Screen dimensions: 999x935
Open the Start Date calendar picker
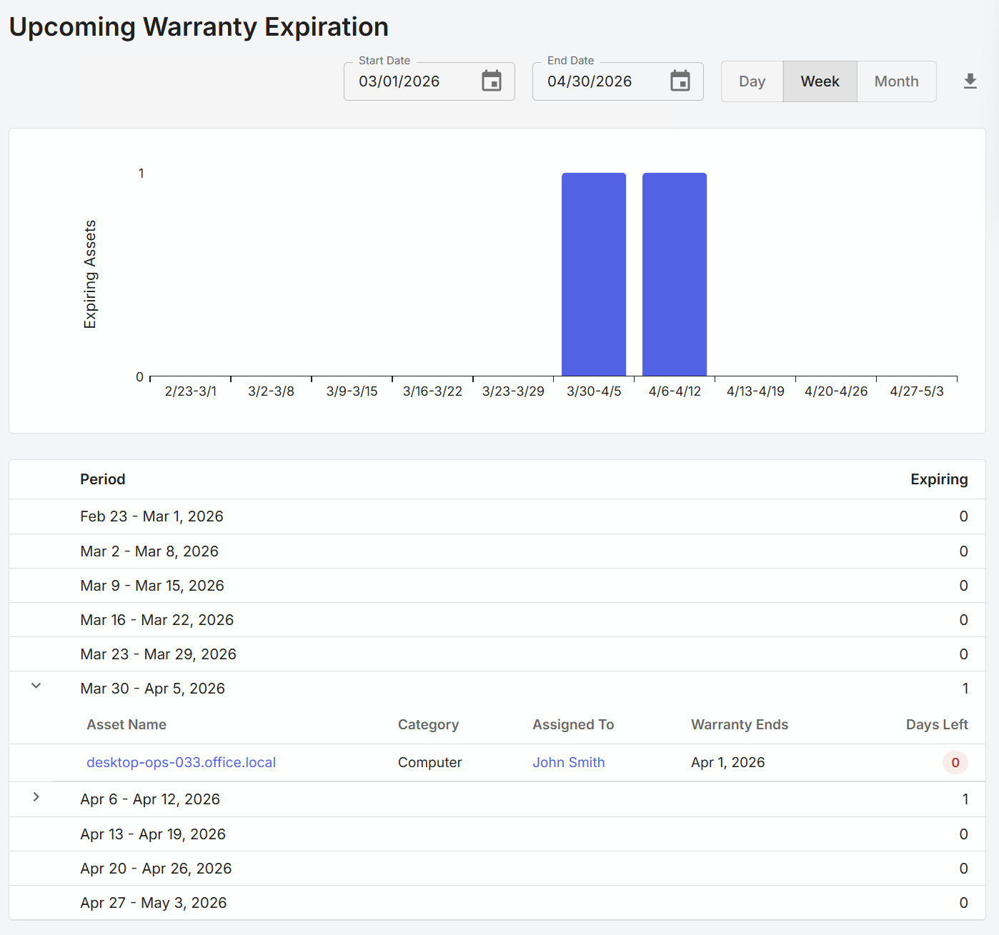[492, 81]
